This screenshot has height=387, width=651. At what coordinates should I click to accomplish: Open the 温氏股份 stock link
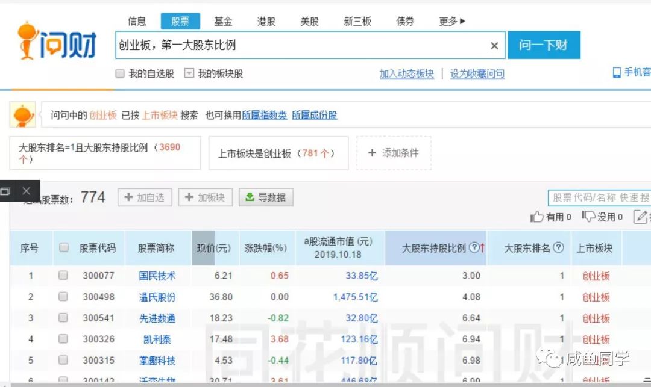[157, 297]
